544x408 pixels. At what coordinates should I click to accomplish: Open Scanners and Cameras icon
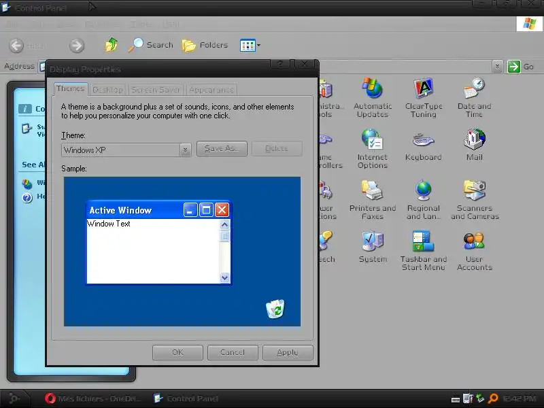pyautogui.click(x=474, y=190)
